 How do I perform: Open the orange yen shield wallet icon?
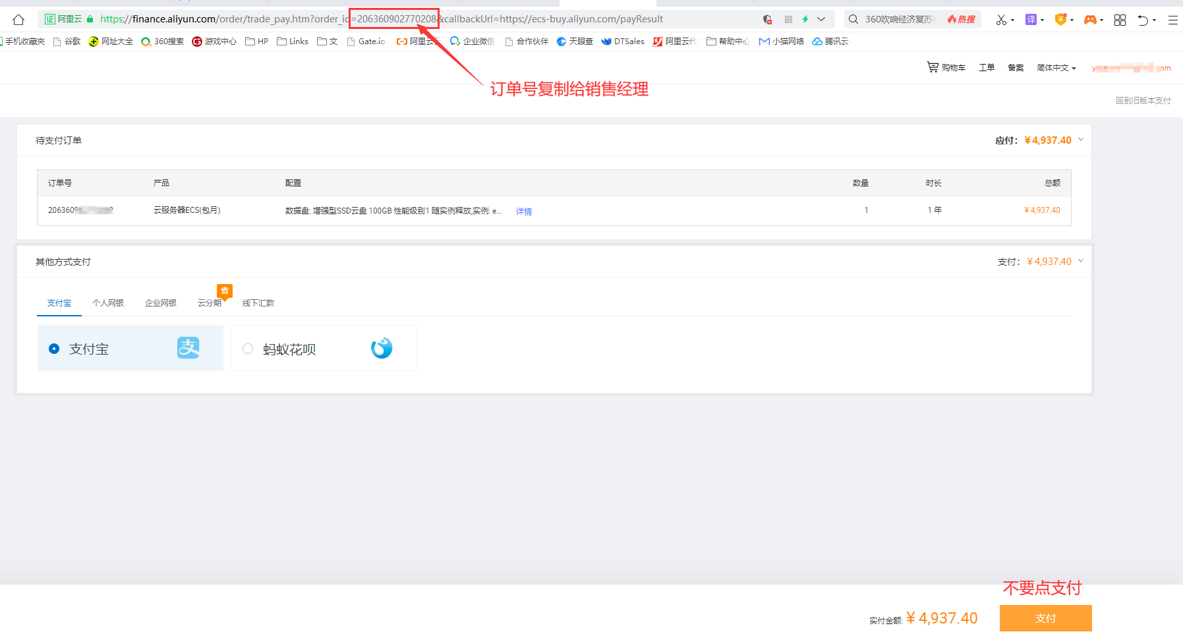[1060, 20]
